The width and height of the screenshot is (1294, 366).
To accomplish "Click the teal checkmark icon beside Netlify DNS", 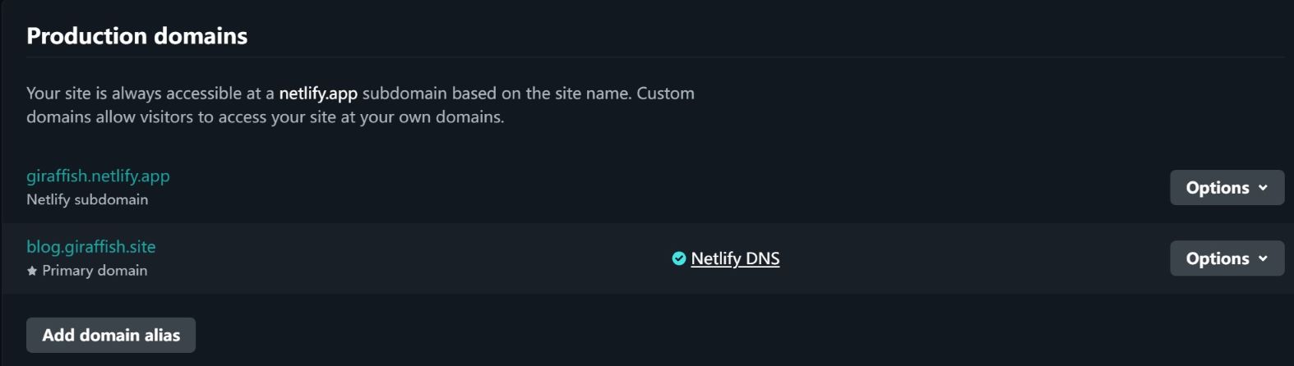I will [678, 258].
